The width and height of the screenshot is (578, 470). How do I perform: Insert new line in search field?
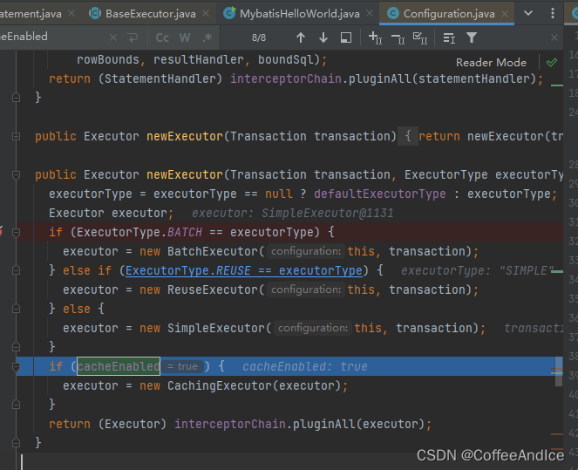click(x=133, y=37)
